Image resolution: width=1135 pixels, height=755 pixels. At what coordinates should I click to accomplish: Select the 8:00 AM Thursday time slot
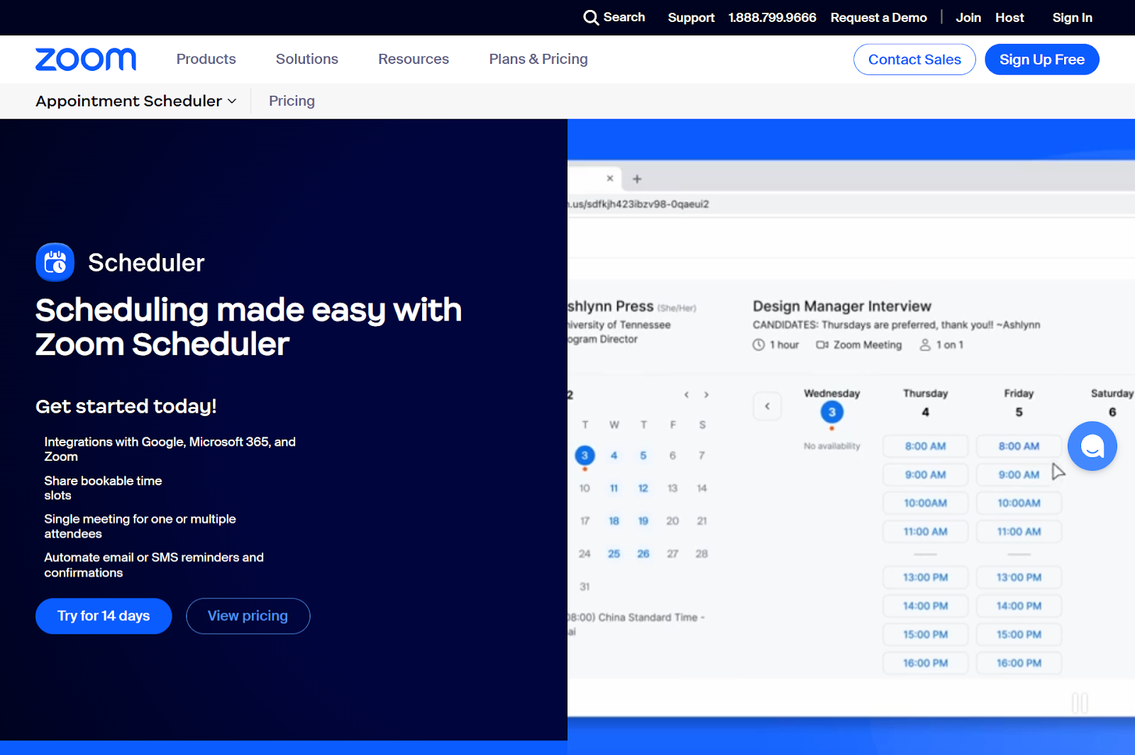pyautogui.click(x=925, y=446)
